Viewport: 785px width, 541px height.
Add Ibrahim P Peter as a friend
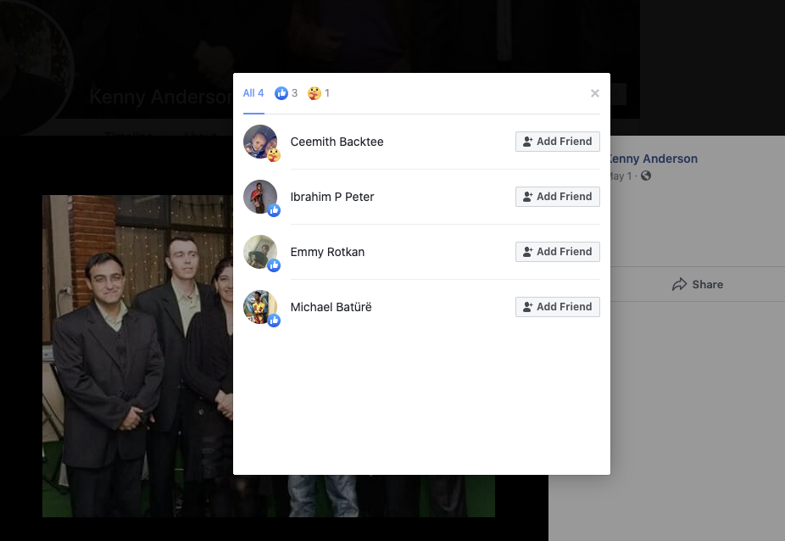[x=558, y=197]
